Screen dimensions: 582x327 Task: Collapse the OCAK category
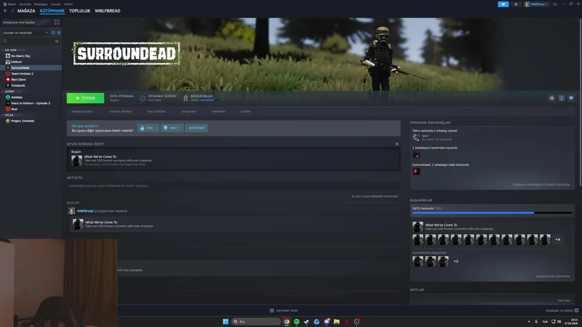click(9, 115)
